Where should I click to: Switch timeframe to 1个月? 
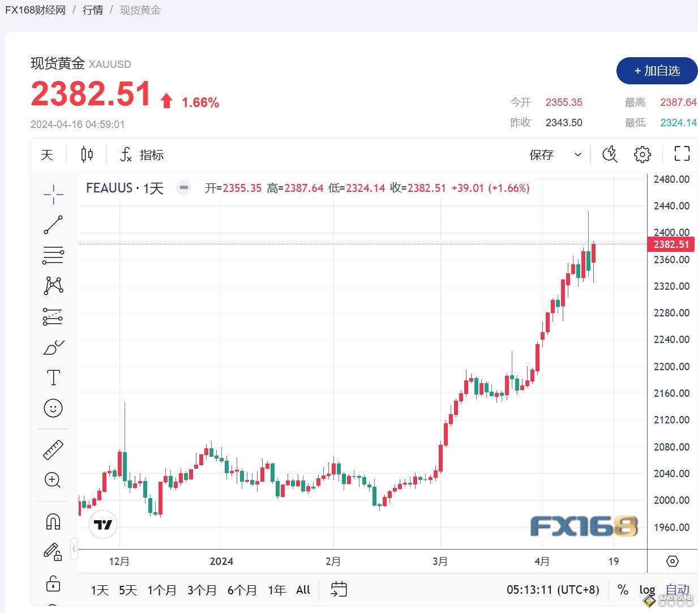point(162,590)
